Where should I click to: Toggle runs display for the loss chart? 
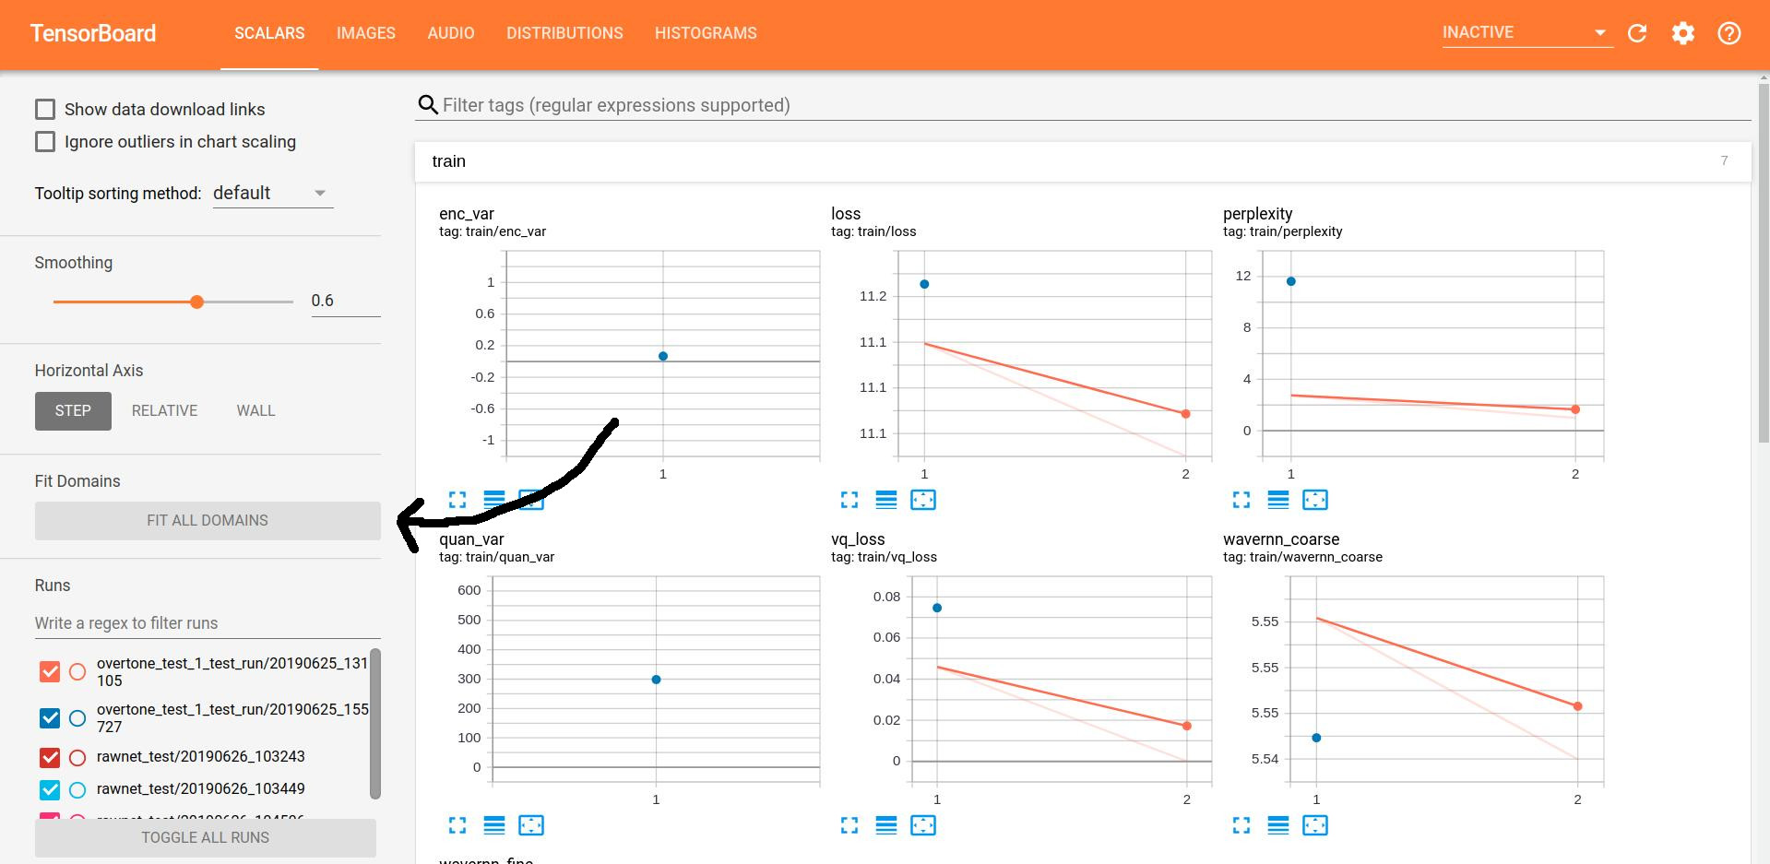click(x=885, y=500)
